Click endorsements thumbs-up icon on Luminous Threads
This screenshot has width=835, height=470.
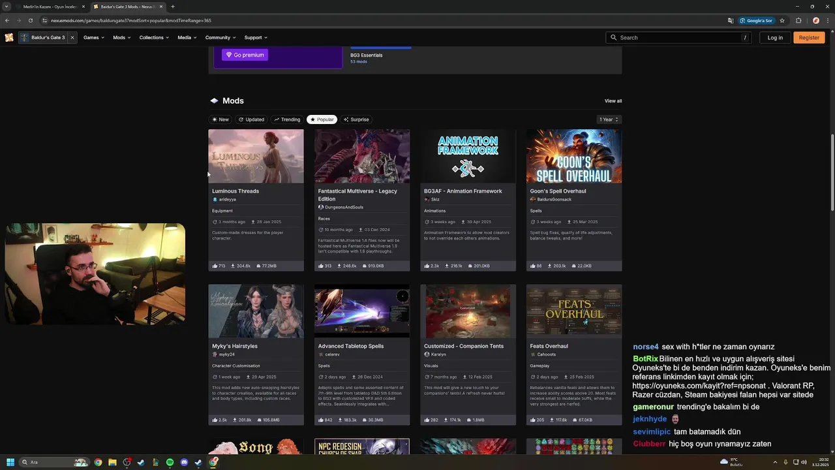215,266
